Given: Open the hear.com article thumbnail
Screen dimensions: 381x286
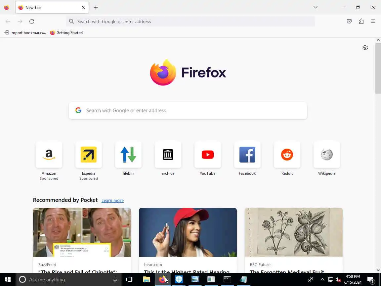Looking at the screenshot, I should pos(188,232).
